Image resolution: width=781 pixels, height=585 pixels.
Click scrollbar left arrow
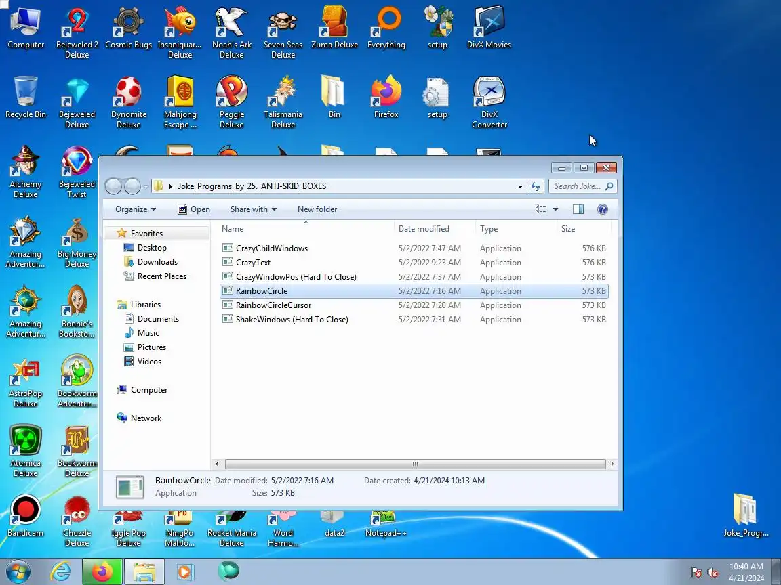(217, 464)
